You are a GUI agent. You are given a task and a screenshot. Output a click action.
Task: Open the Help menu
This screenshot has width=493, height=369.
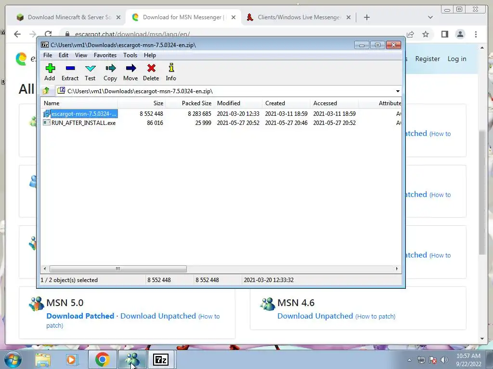click(150, 55)
